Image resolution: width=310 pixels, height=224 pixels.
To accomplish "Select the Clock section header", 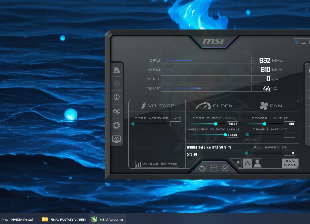I will tap(214, 106).
